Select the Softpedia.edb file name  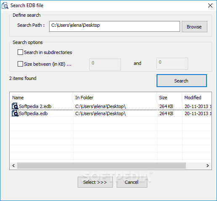coord(33,113)
